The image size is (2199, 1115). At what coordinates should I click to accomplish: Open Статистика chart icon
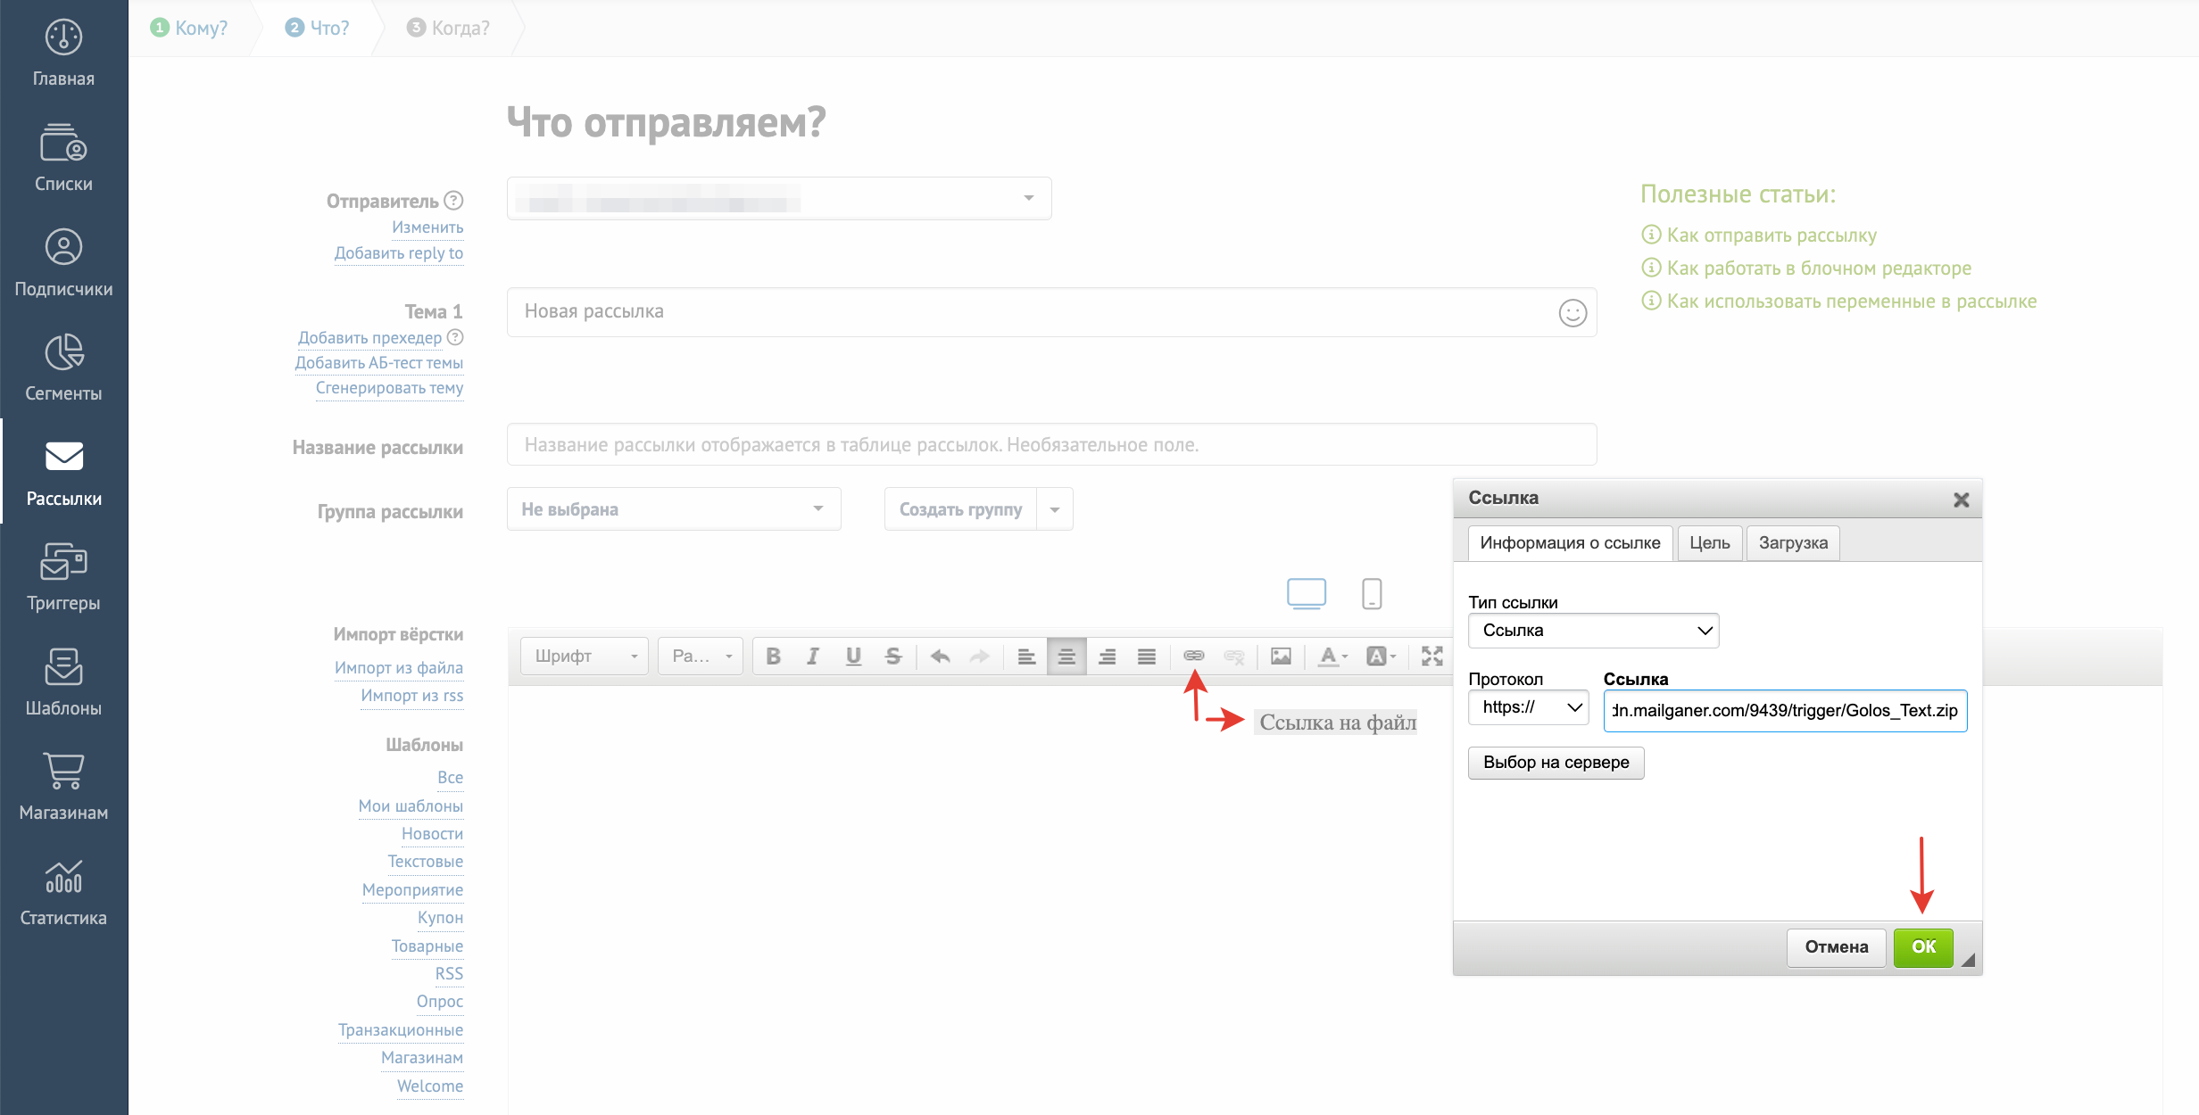pyautogui.click(x=63, y=877)
